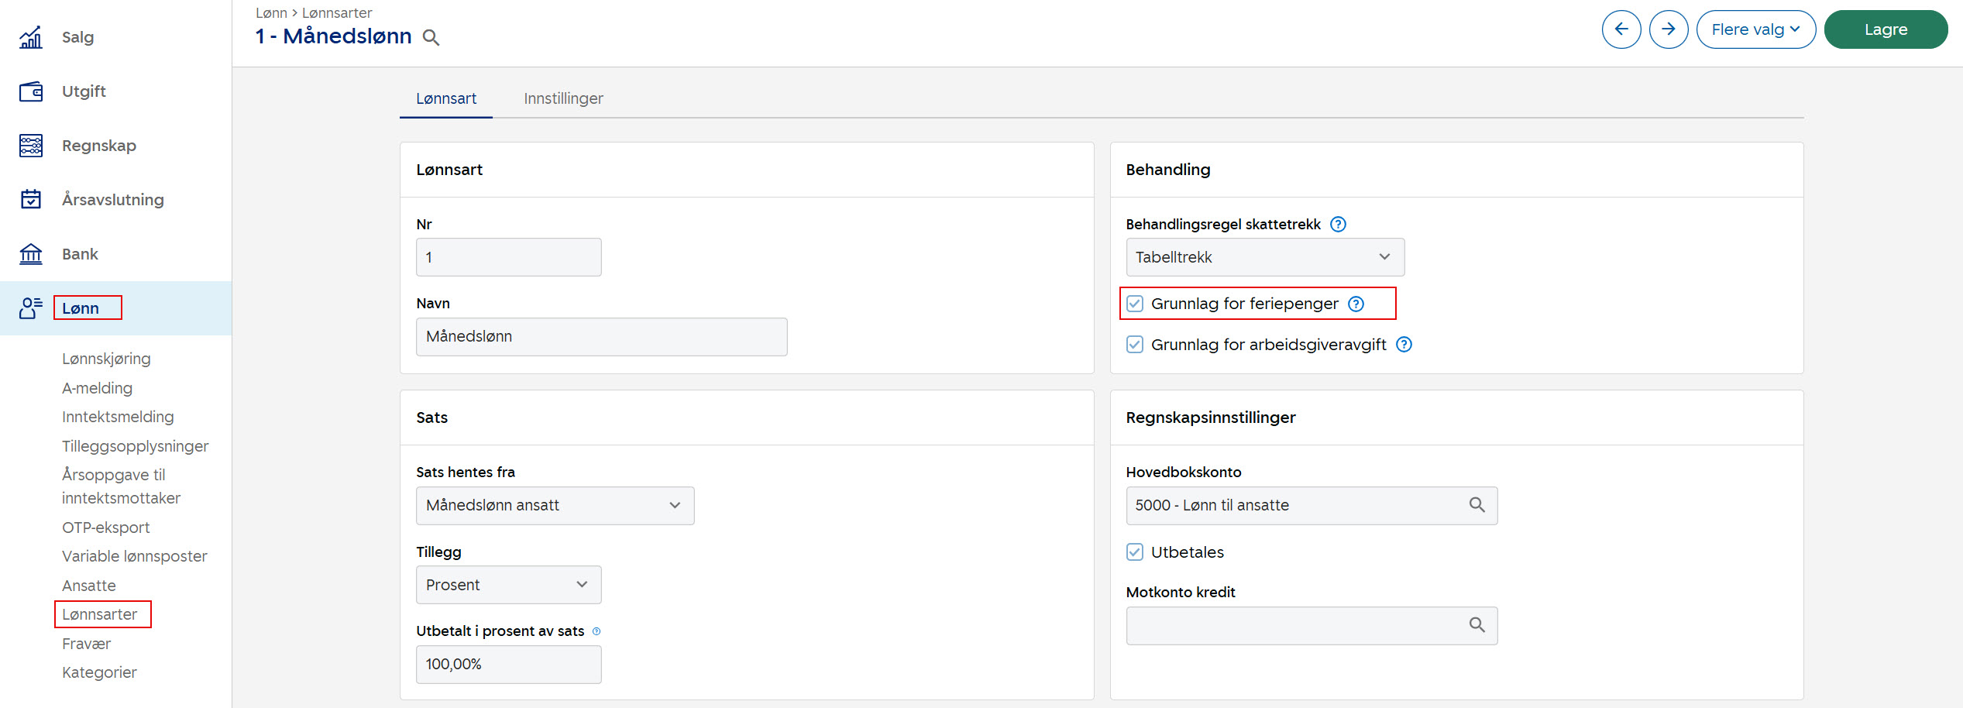Uncheck the Utbetales checkbox
This screenshot has width=1963, height=708.
[x=1135, y=552]
